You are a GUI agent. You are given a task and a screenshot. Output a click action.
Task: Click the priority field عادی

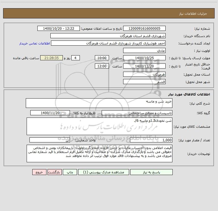point(144,50)
